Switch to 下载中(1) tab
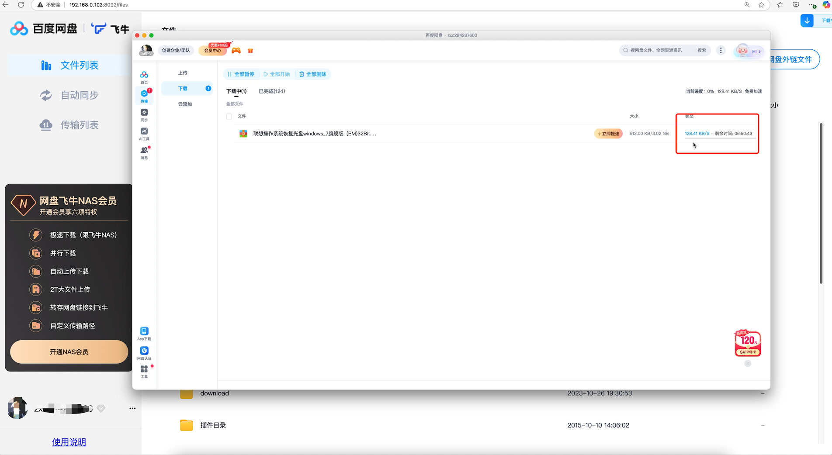Image resolution: width=832 pixels, height=455 pixels. pyautogui.click(x=236, y=91)
